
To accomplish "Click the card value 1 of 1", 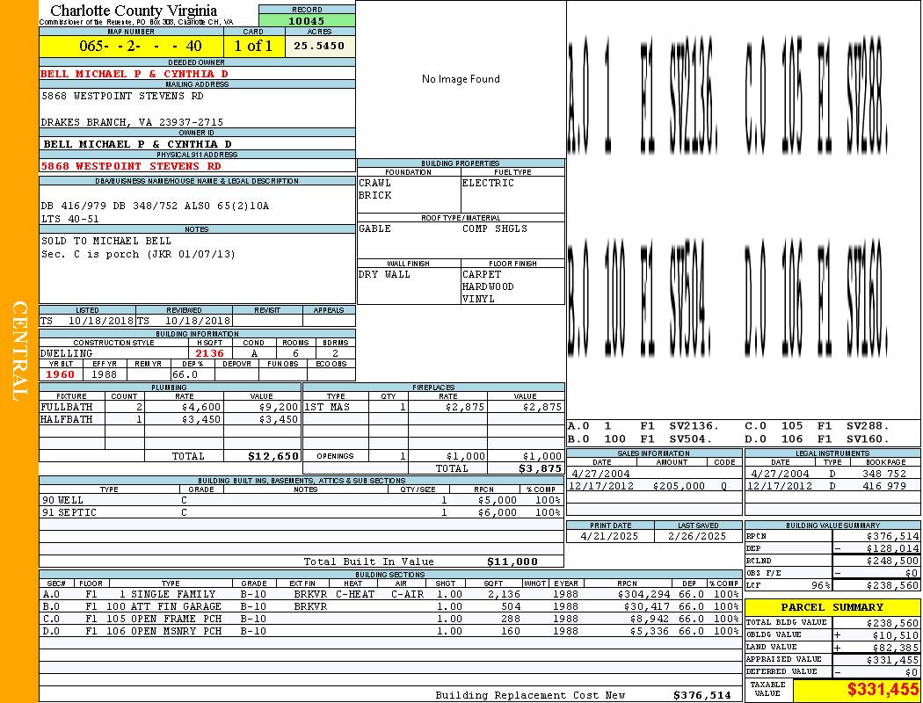I will pos(253,46).
